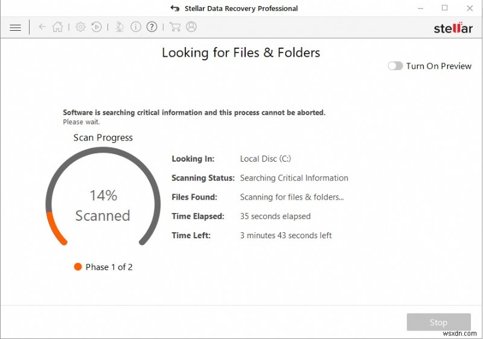Click the back arrow icon
Image resolution: width=483 pixels, height=339 pixels.
pyautogui.click(x=42, y=27)
